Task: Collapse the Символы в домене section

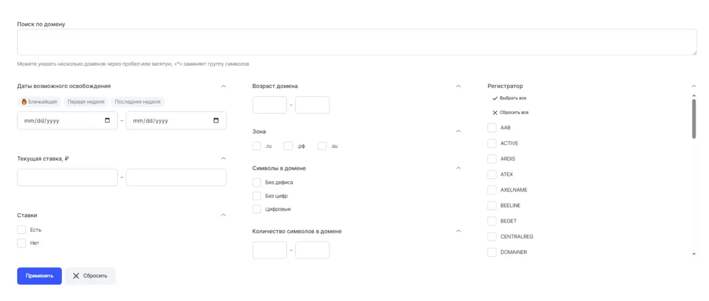Action: (x=458, y=168)
